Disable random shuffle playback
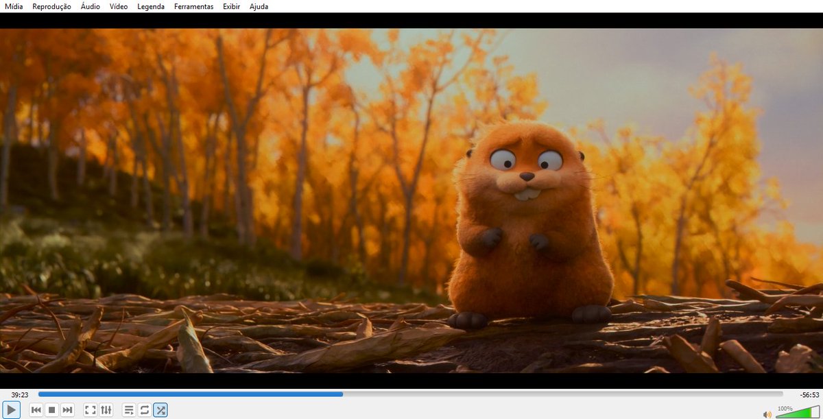The width and height of the screenshot is (823, 419). point(160,410)
